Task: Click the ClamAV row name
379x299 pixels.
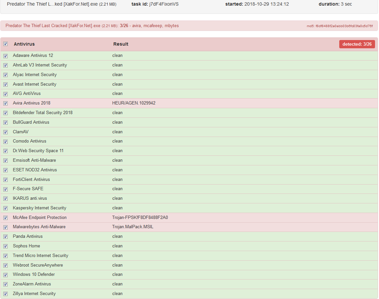Action: point(21,132)
